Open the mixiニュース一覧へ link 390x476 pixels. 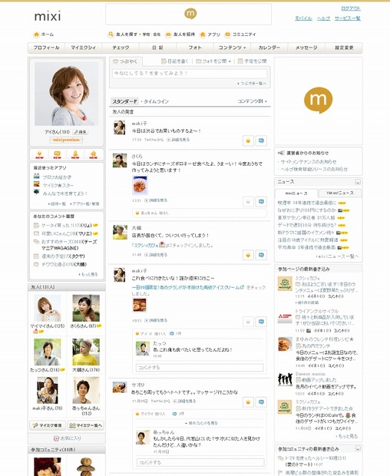point(338,256)
